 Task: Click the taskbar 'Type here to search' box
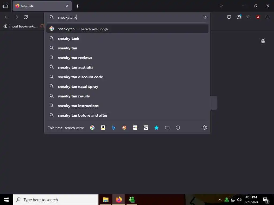tap(56, 200)
